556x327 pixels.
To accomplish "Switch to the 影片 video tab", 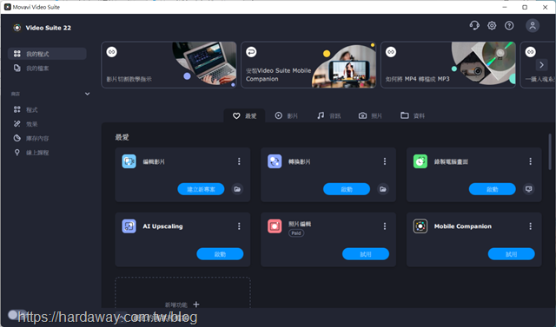I will (x=286, y=115).
